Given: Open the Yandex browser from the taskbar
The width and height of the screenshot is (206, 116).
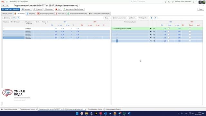Looking at the screenshot, I should [x=82, y=113].
